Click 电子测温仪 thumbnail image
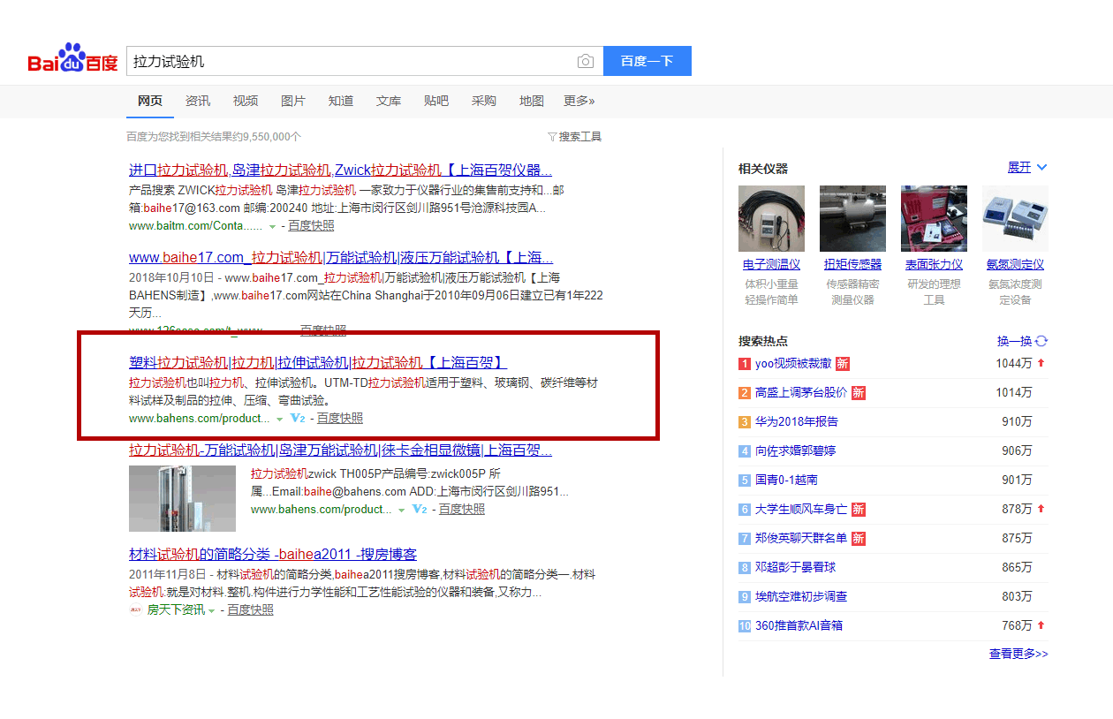Image resolution: width=1113 pixels, height=719 pixels. pos(771,218)
